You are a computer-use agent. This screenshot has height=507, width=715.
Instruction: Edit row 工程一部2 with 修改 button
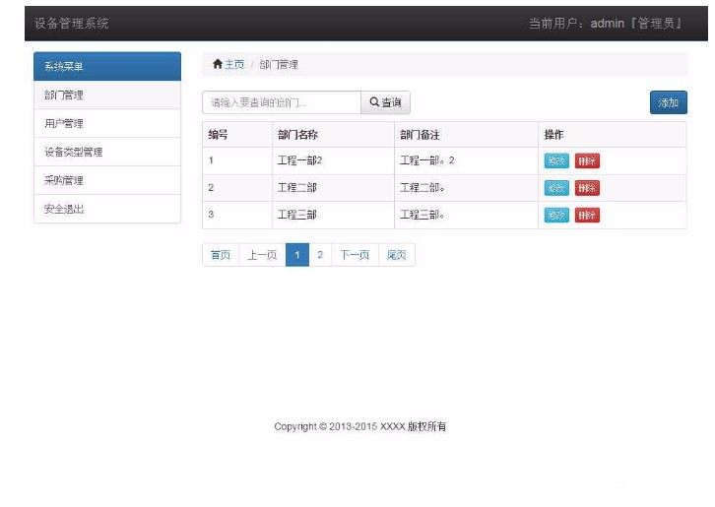556,160
